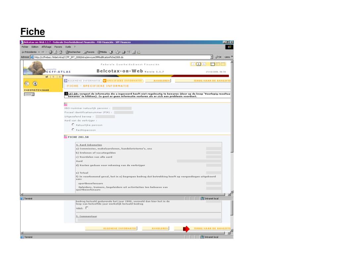This screenshot has height=254, width=339.
Task: Select the large font size icon
Action: point(204,64)
